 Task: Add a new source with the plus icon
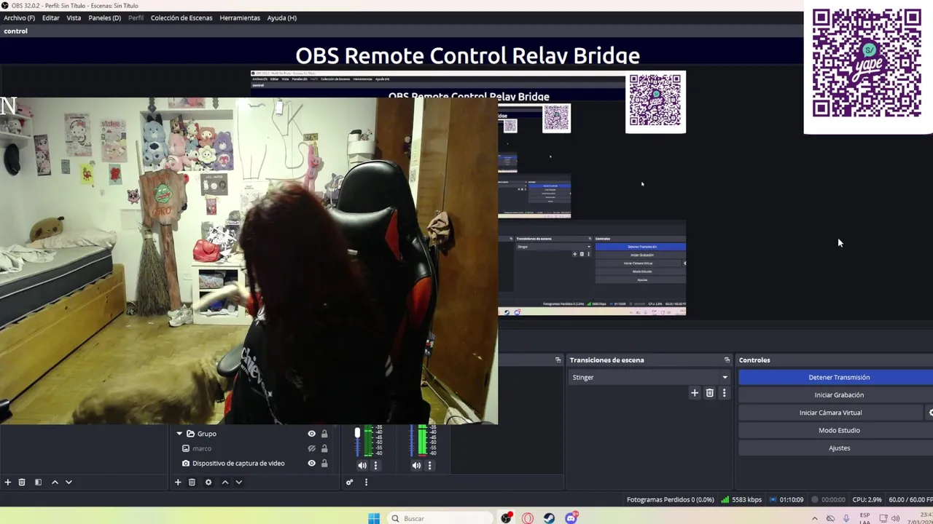[178, 482]
